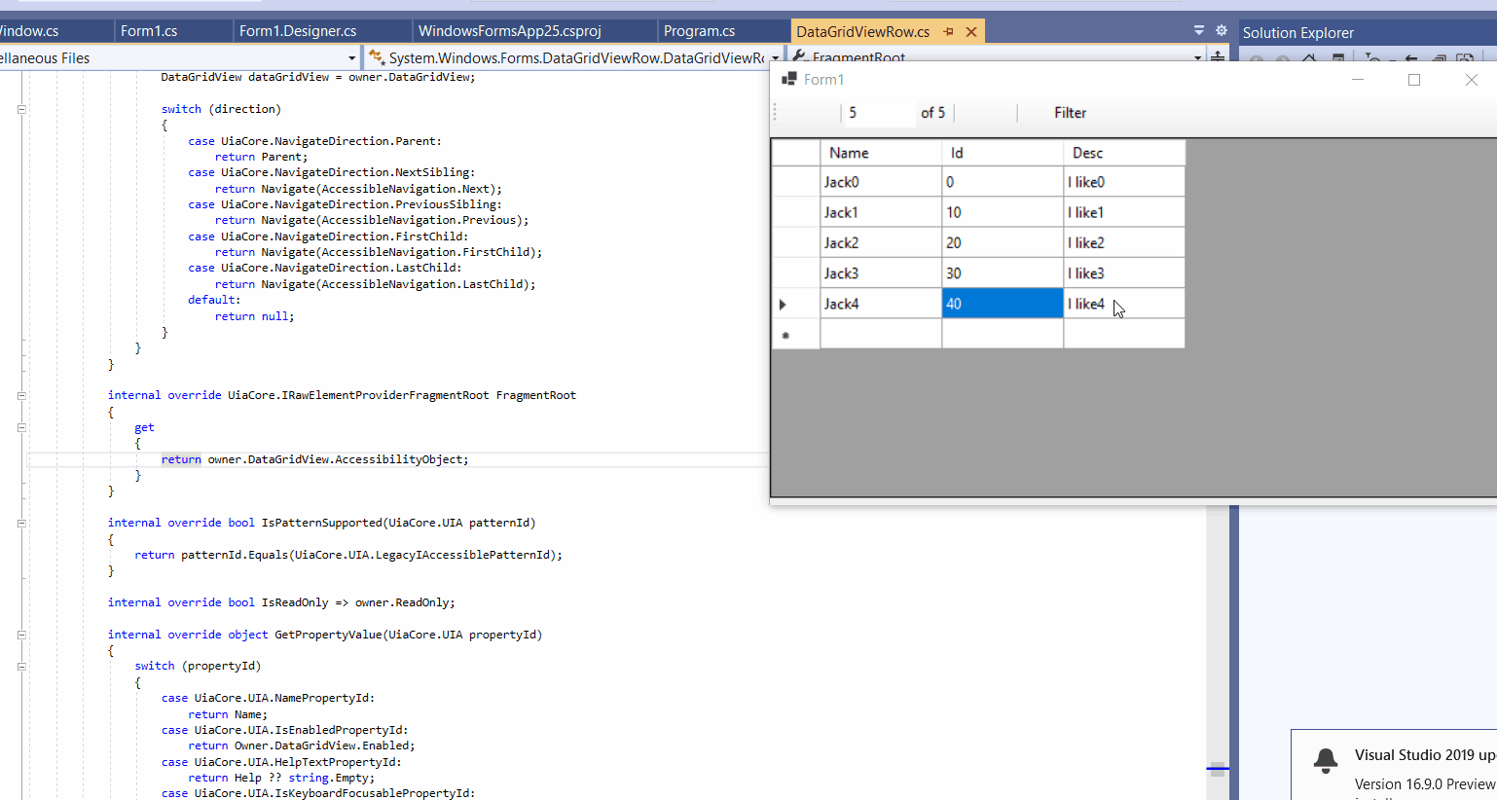Click the Form1 window title icon

coord(789,79)
